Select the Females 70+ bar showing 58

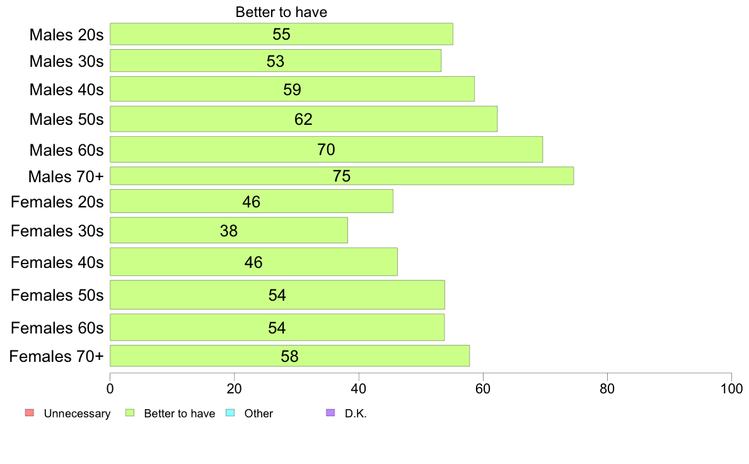289,356
